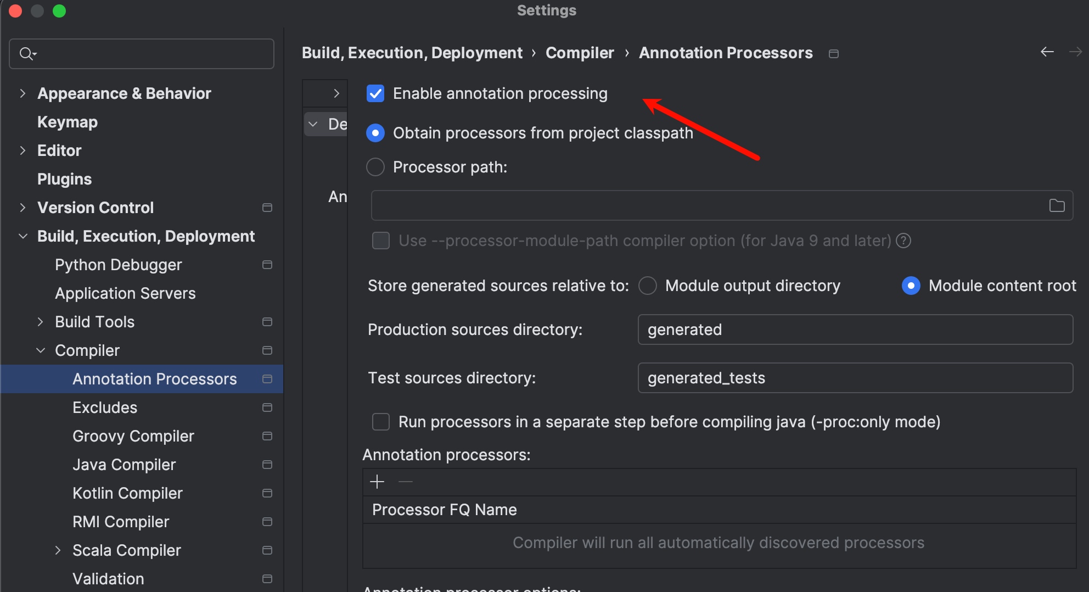This screenshot has width=1089, height=592.
Task: Click project settings icon beside Version Control
Action: tap(267, 208)
